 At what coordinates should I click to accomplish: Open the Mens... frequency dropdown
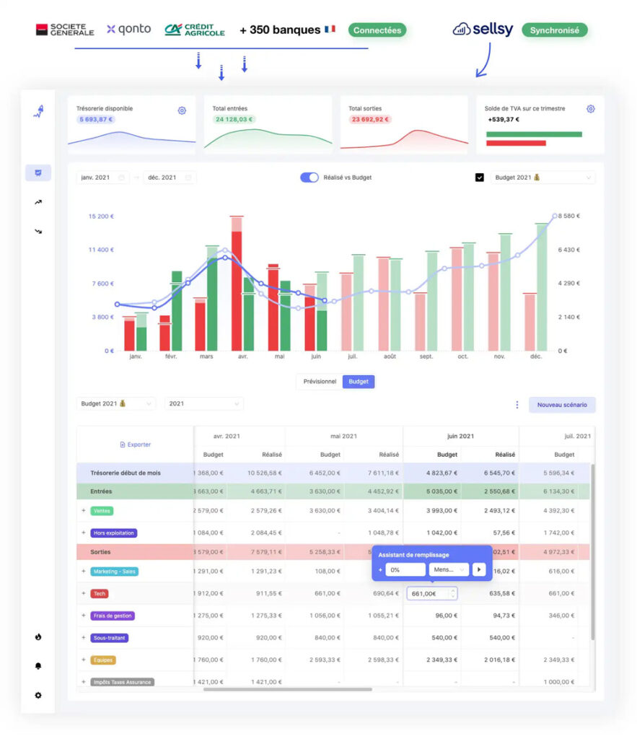(449, 570)
